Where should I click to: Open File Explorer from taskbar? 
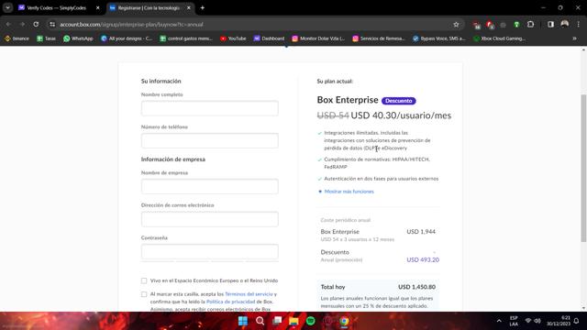pos(293,321)
